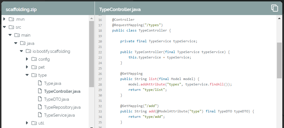
Task: Select the config folder label
Action: click(44, 59)
